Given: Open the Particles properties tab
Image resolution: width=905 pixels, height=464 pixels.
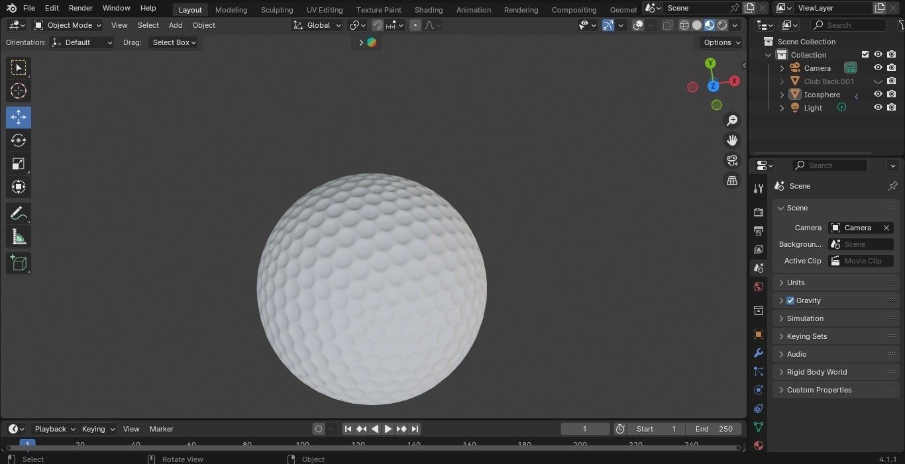Looking at the screenshot, I should point(759,371).
